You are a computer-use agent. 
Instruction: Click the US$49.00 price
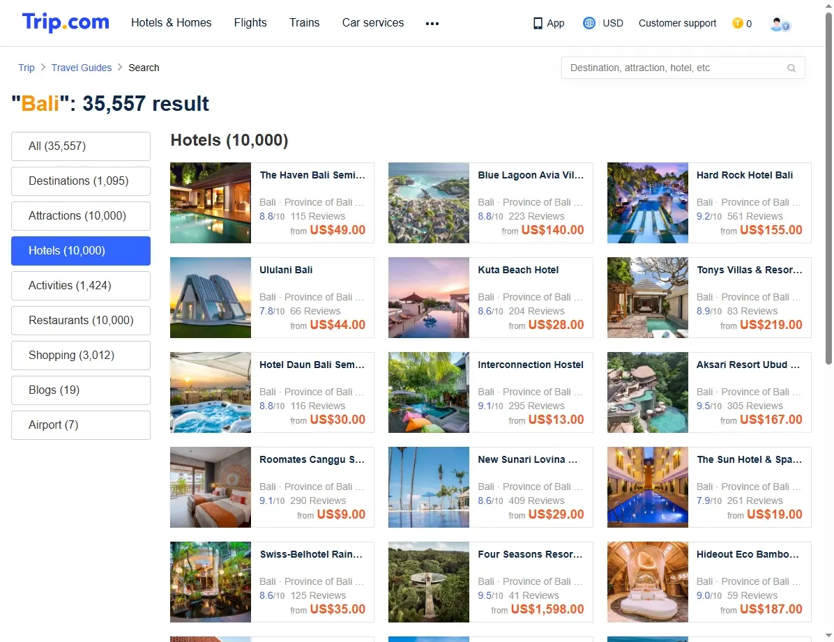[338, 230]
